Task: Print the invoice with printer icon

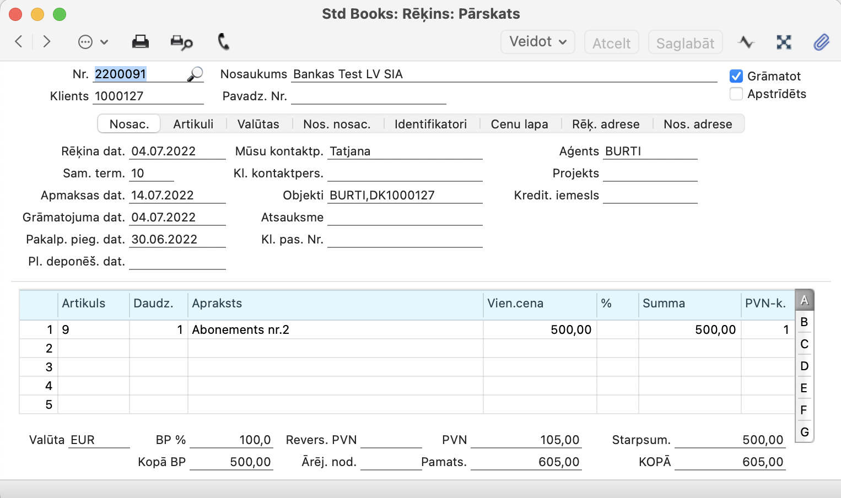Action: pos(141,42)
